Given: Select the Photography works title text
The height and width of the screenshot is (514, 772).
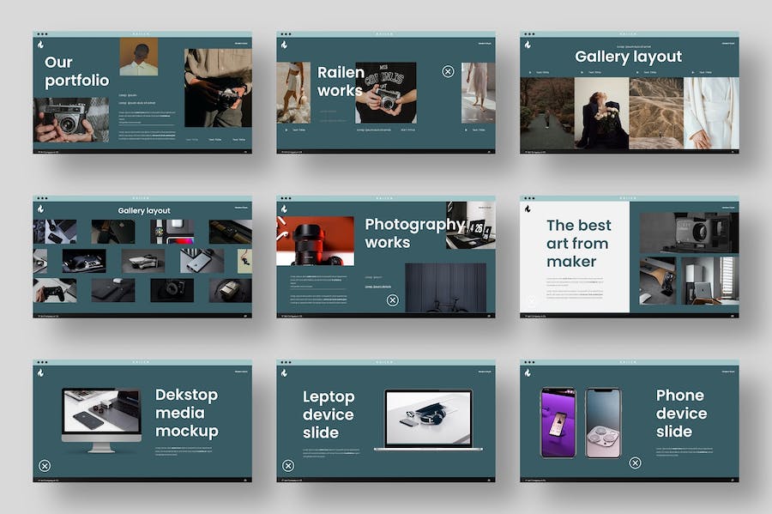Looking at the screenshot, I should [414, 233].
